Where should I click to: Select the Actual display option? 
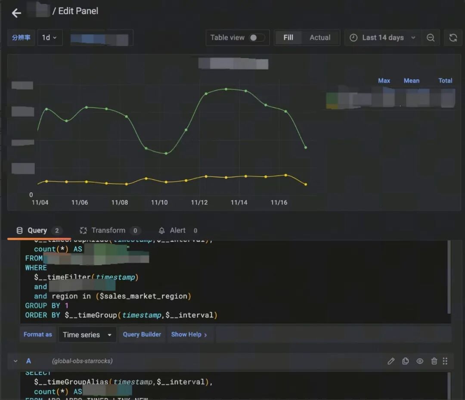pos(320,37)
